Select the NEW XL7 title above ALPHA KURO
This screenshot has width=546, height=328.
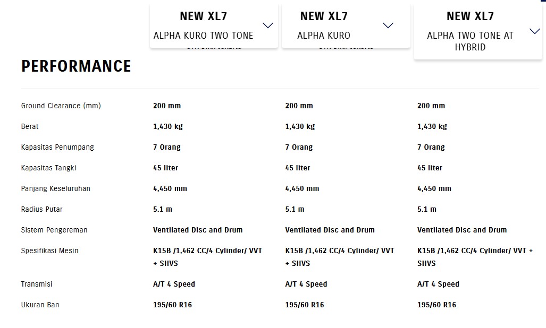point(324,16)
